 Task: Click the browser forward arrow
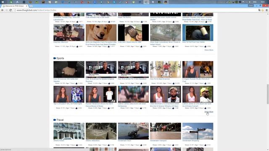point(7,10)
